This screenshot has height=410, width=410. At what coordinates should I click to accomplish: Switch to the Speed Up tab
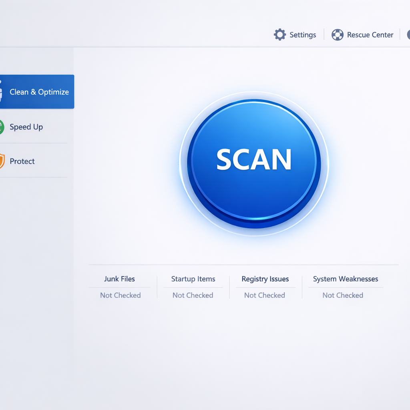34,127
